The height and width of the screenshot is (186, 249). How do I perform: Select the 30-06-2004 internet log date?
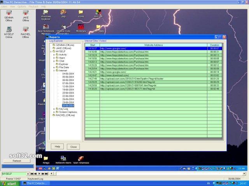68,106
